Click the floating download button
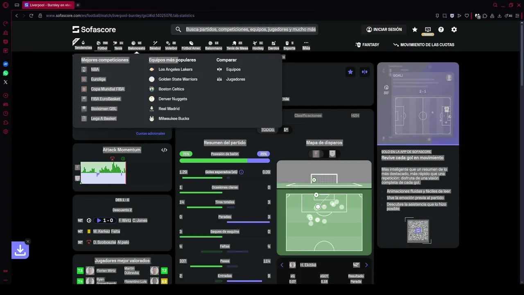The width and height of the screenshot is (524, 295). point(20,250)
